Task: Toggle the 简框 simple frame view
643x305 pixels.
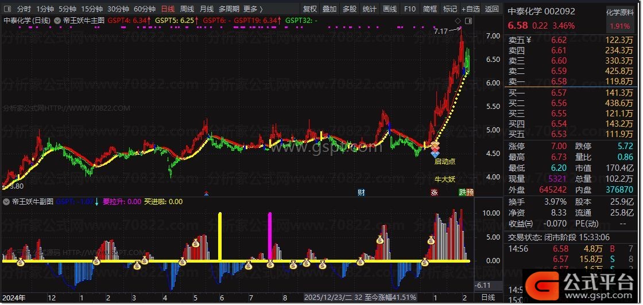Action: click(430, 9)
